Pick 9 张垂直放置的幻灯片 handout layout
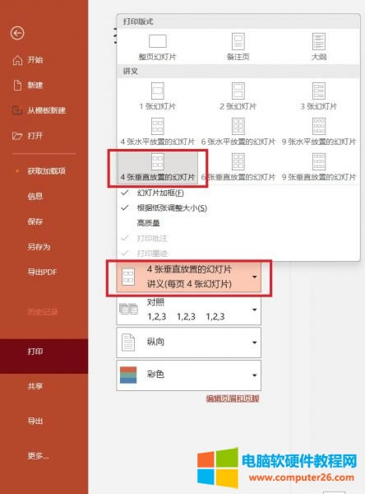 (x=319, y=167)
